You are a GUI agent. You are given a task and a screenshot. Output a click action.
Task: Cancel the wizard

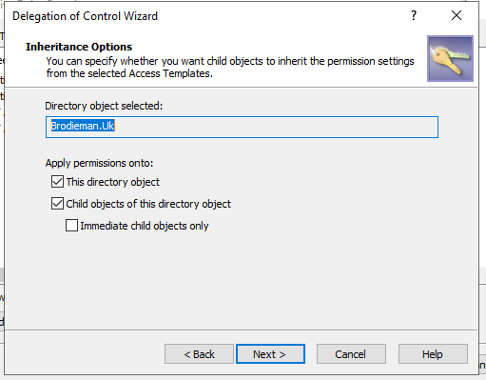tap(351, 354)
